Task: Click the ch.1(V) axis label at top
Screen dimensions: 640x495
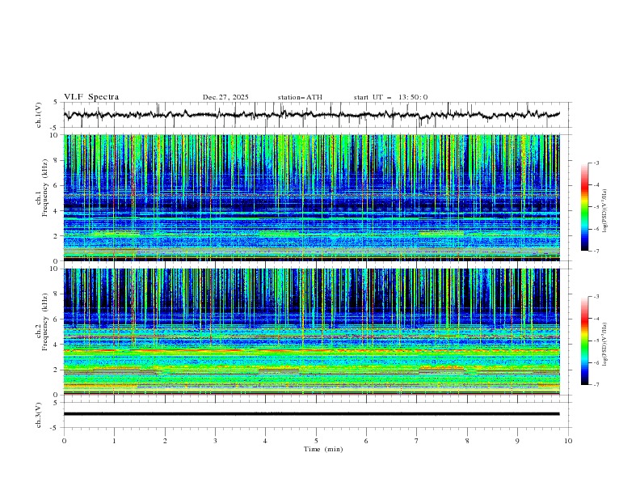Action: [39, 115]
